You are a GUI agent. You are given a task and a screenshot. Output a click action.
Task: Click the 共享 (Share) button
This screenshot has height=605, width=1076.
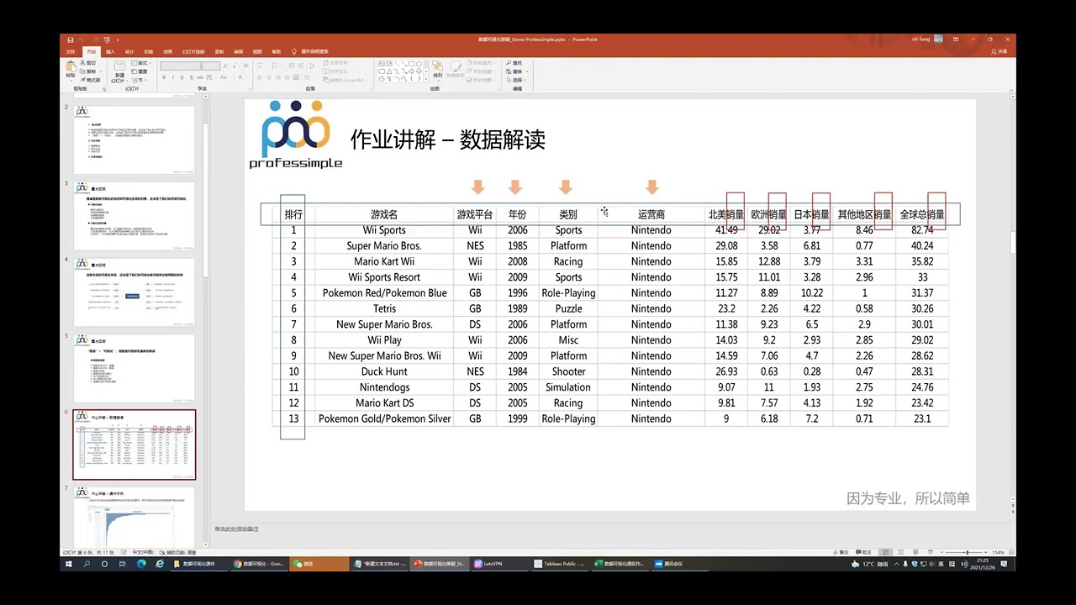[1000, 52]
